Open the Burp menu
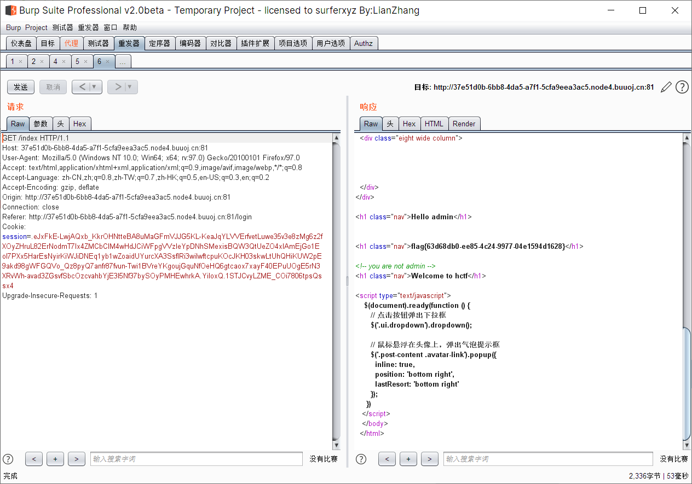Viewport: 692px width, 484px height. [14, 27]
